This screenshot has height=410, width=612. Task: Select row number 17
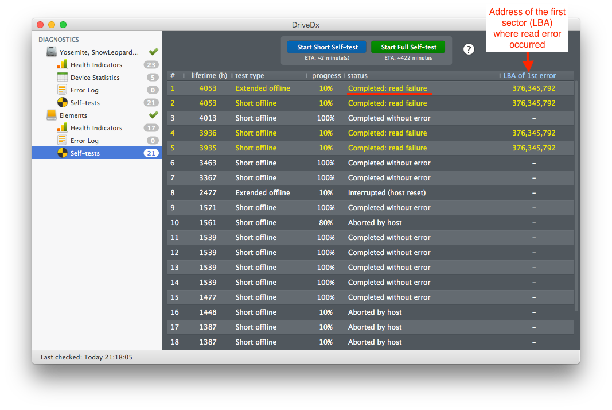tap(174, 327)
